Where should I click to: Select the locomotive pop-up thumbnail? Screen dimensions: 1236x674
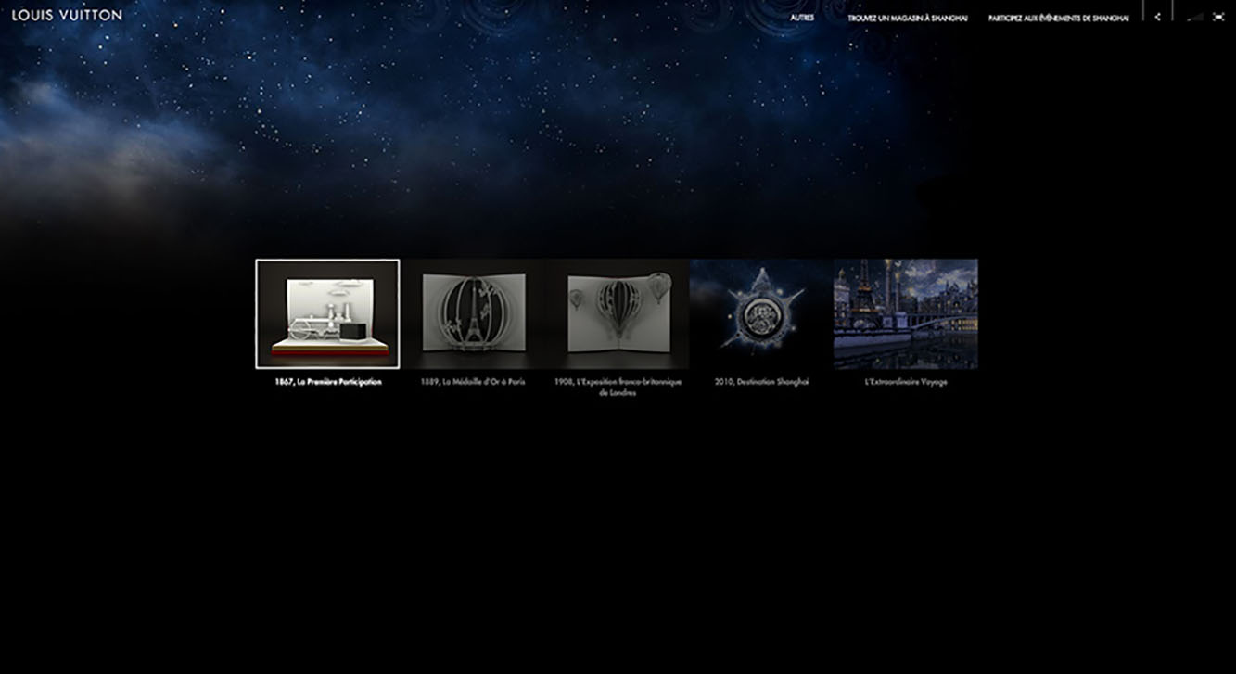pos(327,313)
